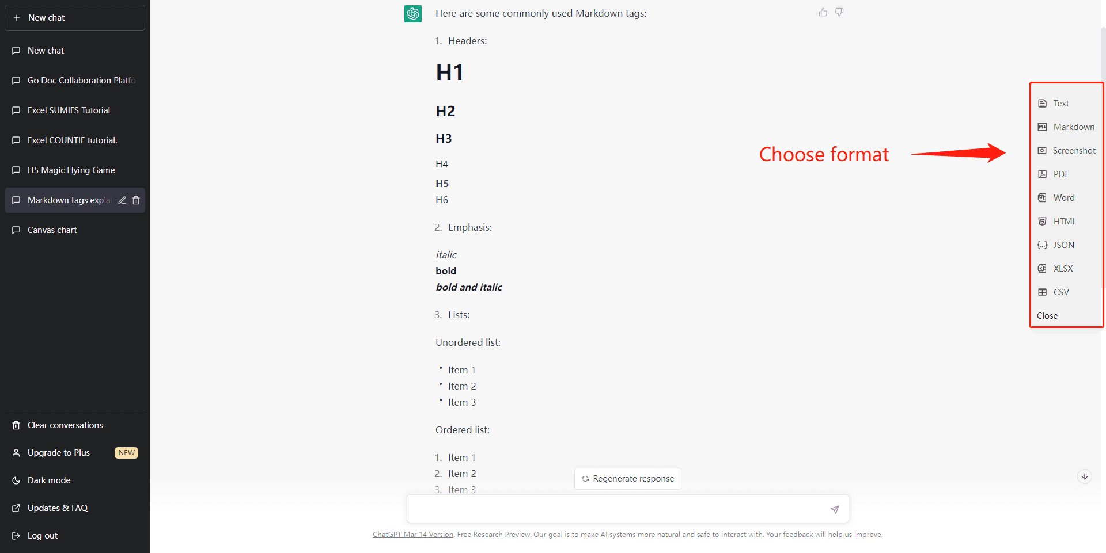Select the Screenshot export format icon
The image size is (1106, 553).
pos(1042,150)
